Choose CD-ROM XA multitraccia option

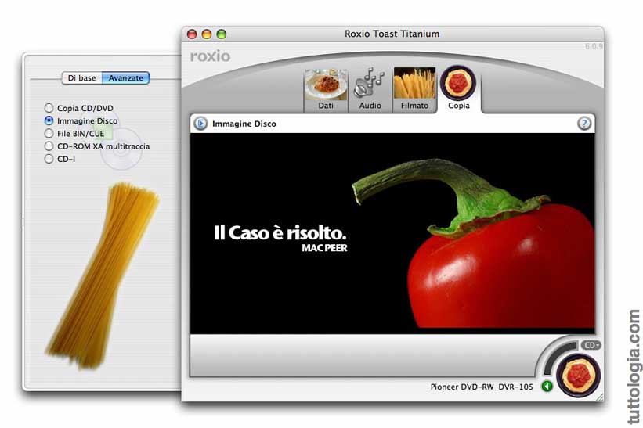pyautogui.click(x=97, y=146)
